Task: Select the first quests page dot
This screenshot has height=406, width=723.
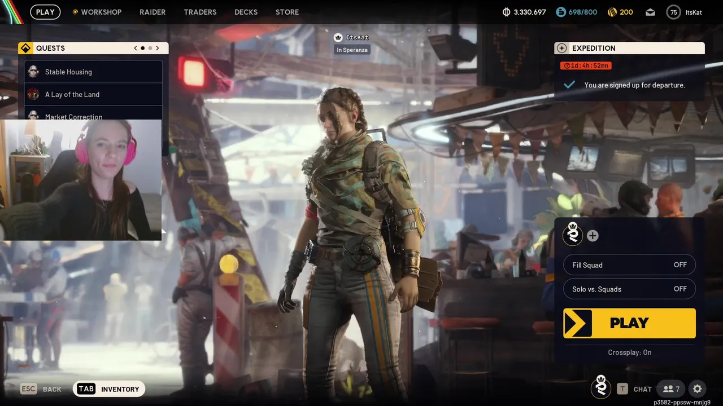Action: coord(142,48)
